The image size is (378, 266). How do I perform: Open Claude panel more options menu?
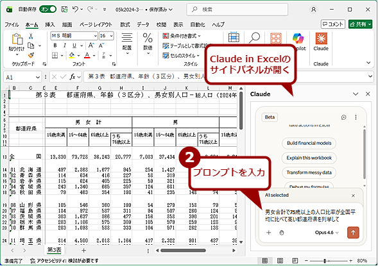(x=356, y=117)
